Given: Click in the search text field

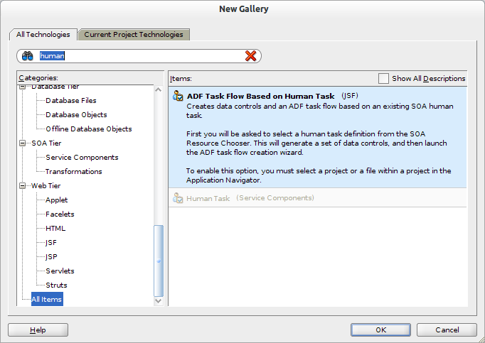Looking at the screenshot, I should [x=142, y=56].
